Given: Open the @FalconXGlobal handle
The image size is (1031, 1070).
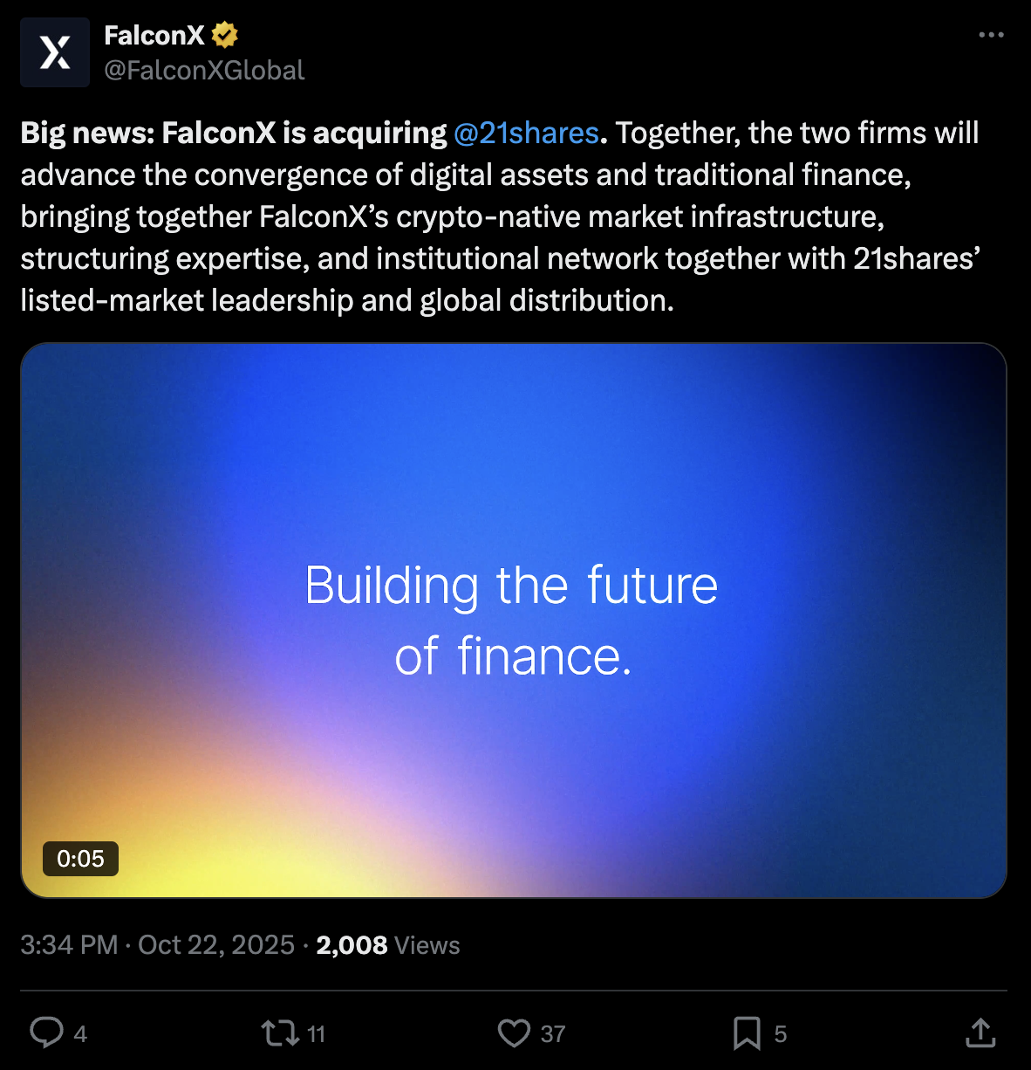Looking at the screenshot, I should 204,70.
